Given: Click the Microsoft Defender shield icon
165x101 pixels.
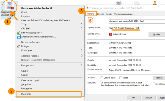Looking at the screenshot, I should (x=19, y=37).
